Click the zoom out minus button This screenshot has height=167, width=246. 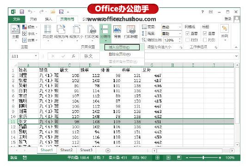tap(187, 158)
